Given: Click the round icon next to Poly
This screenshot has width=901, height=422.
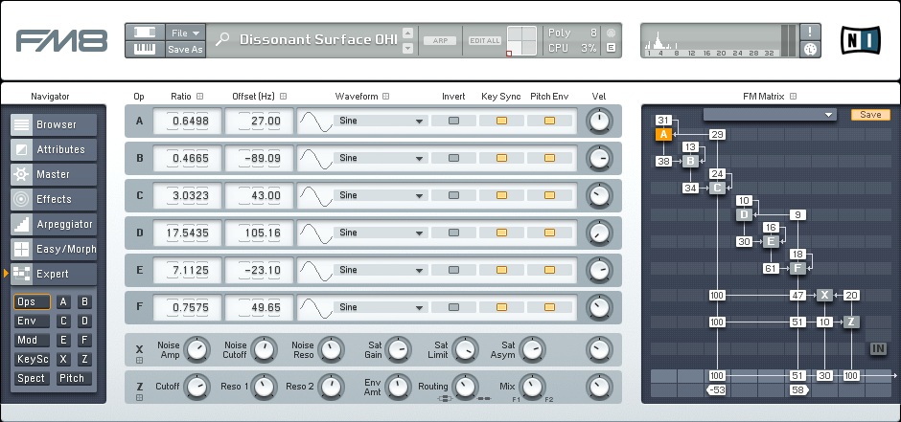Looking at the screenshot, I should [x=611, y=33].
